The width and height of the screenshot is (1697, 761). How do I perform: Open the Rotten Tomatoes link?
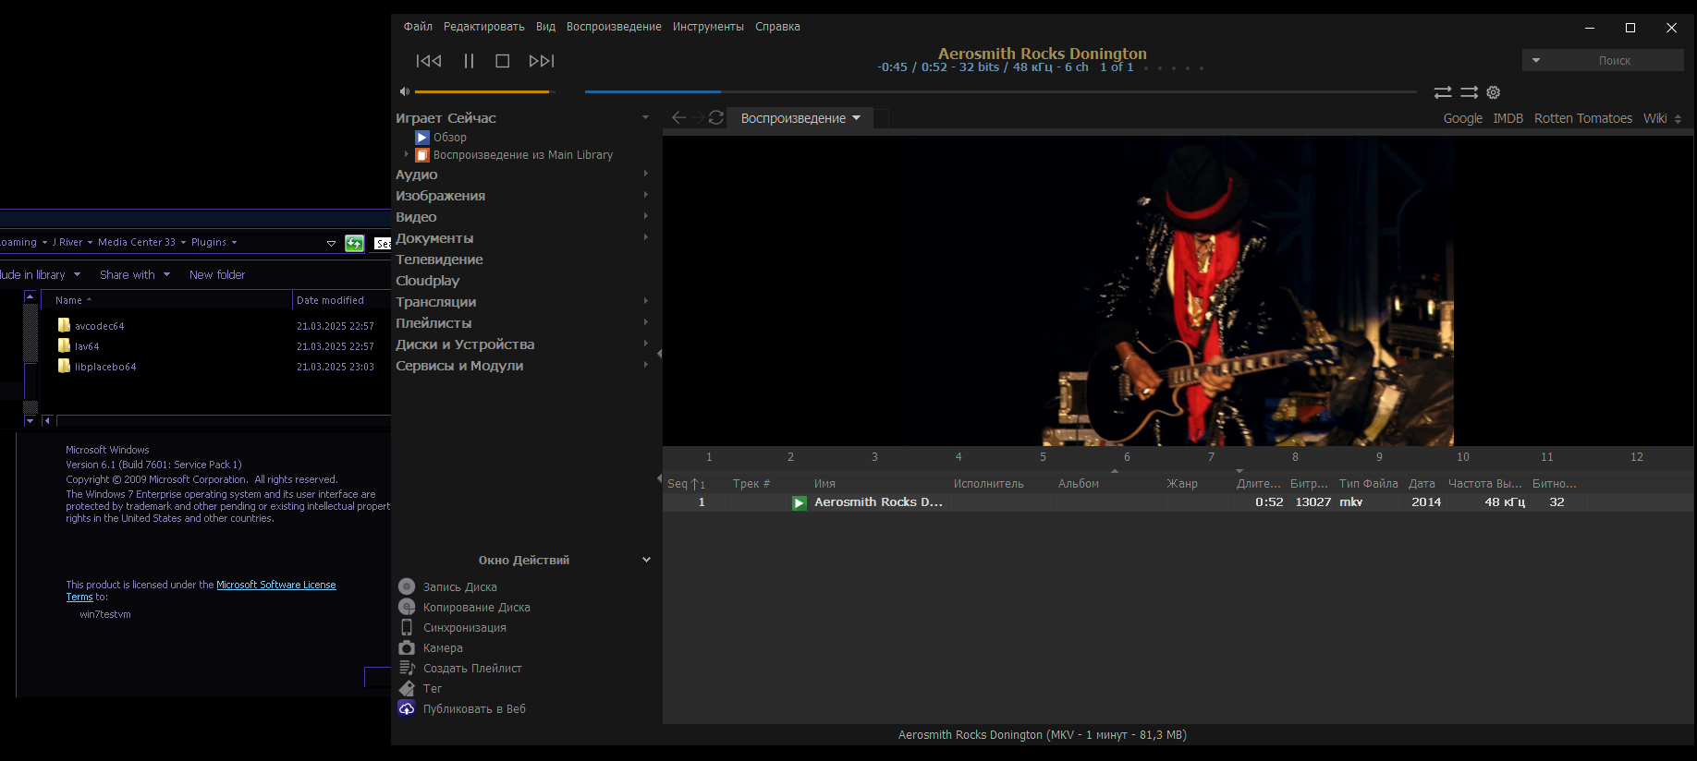[1583, 118]
